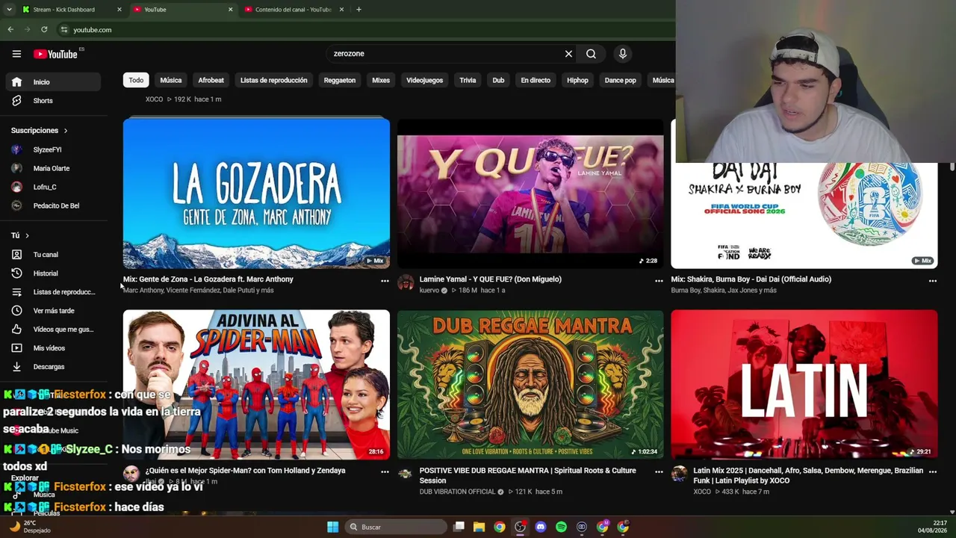Viewport: 956px width, 538px height.
Task: Open options menu for Latin Mix 2025
Action: coord(933,472)
